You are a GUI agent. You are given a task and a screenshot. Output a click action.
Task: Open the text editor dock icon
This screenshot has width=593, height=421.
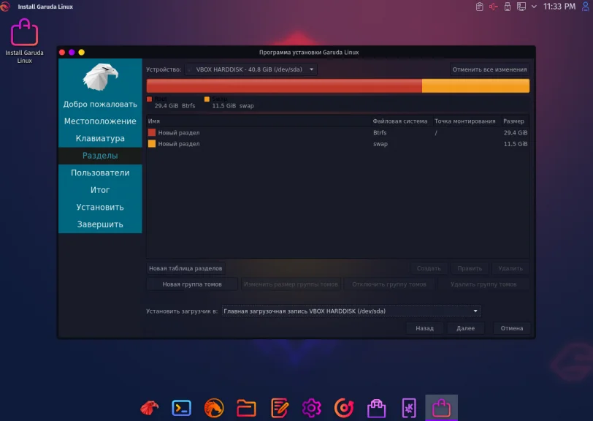(278, 408)
